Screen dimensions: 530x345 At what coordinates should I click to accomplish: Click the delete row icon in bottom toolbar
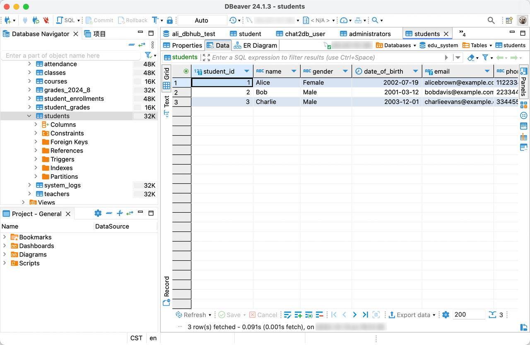tap(319, 315)
